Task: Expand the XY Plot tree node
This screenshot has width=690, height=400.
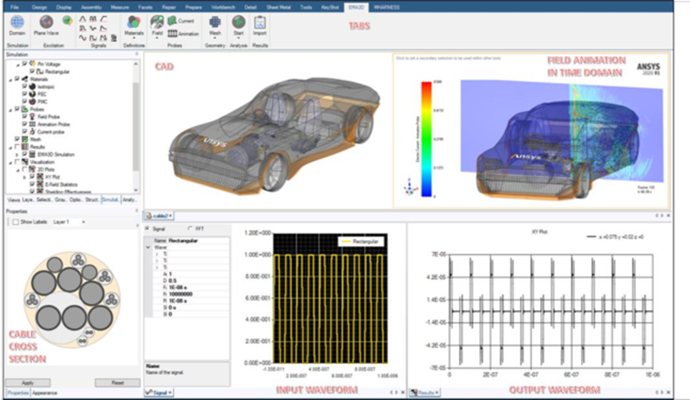Action: tap(25, 177)
